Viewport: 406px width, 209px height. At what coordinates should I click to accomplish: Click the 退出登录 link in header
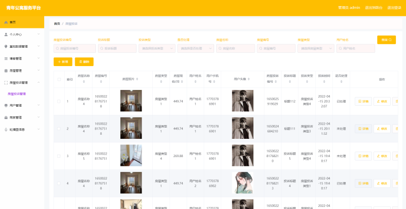click(x=394, y=8)
